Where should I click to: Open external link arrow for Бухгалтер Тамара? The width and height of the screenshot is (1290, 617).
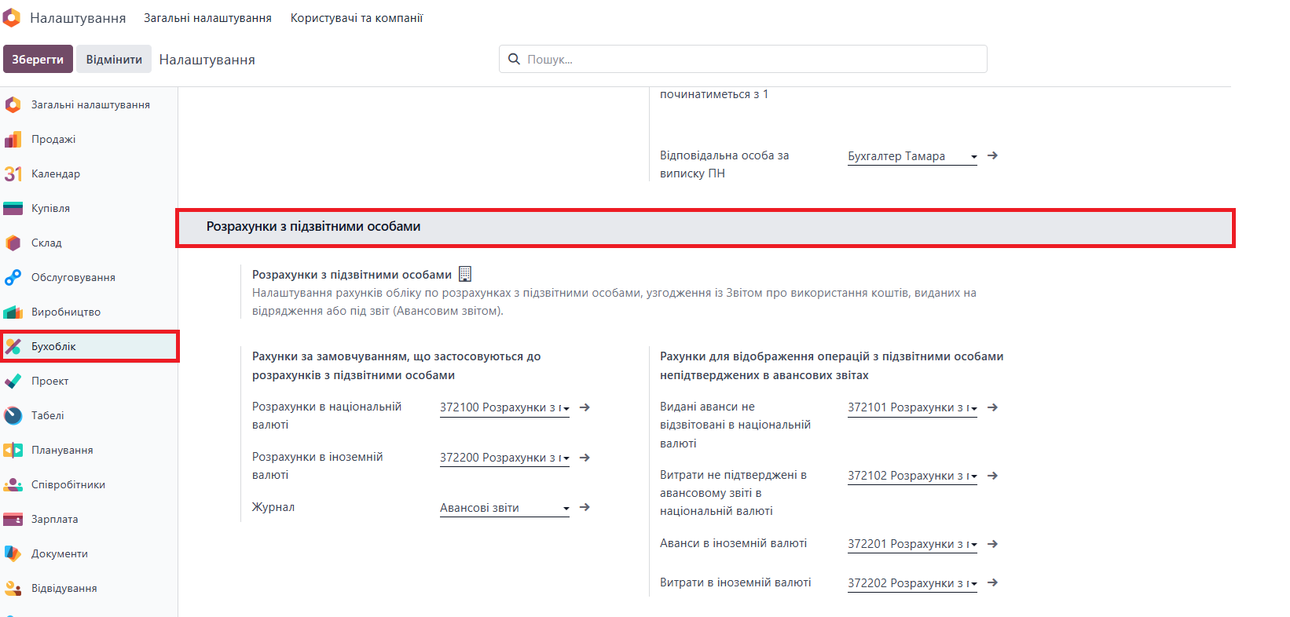(x=992, y=155)
